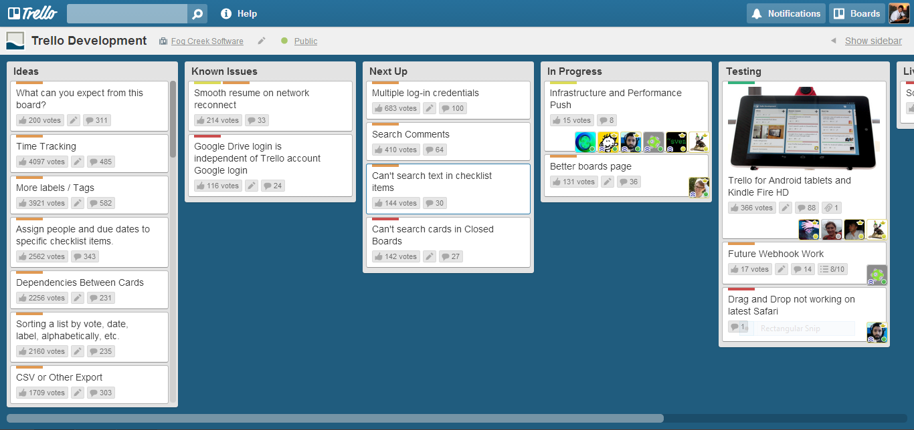The width and height of the screenshot is (914, 430).
Task: Click the 64 comments badge
Action: (435, 150)
